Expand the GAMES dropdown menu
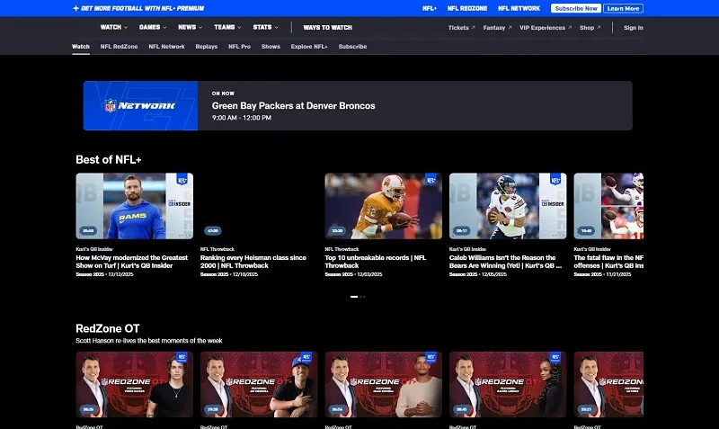Viewport: 719px width, 429px height. tap(153, 28)
